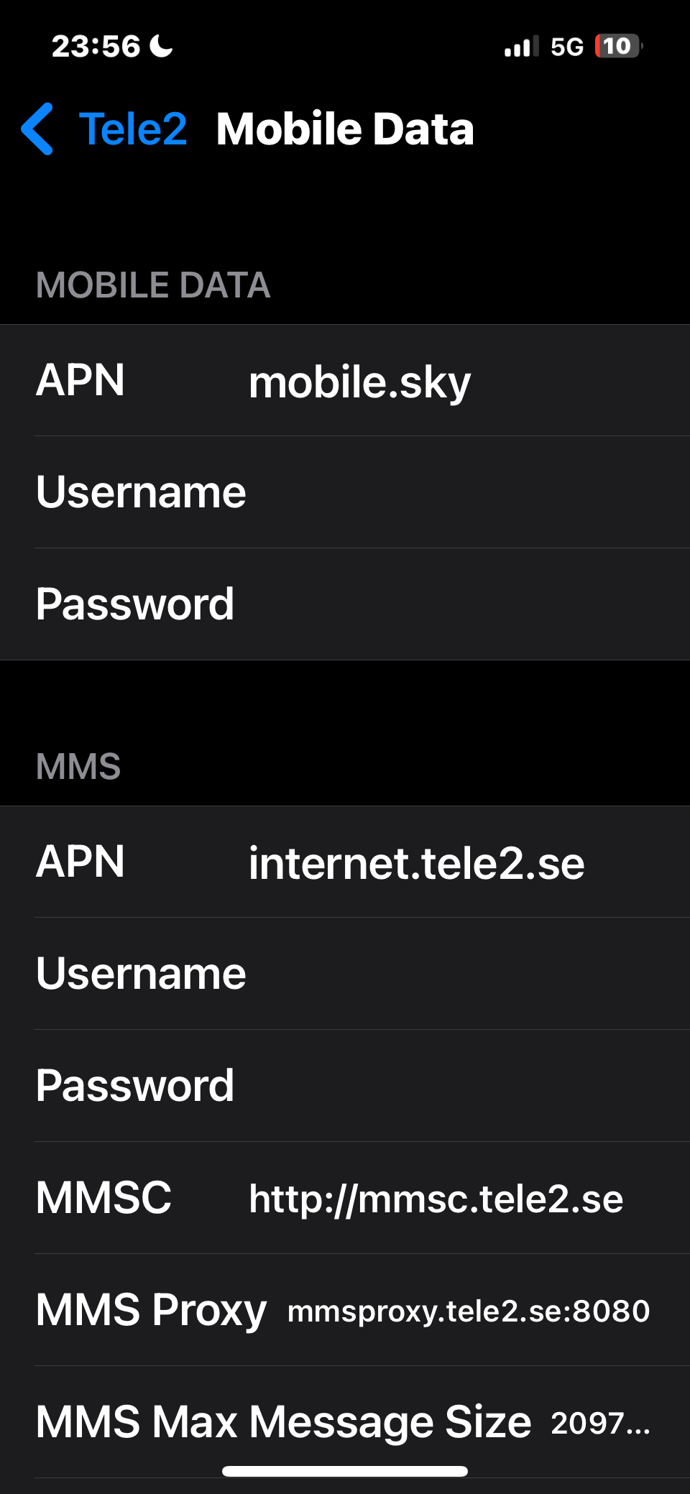The width and height of the screenshot is (690, 1494).
Task: Tap the blue back chevron arrow
Action: 37,129
